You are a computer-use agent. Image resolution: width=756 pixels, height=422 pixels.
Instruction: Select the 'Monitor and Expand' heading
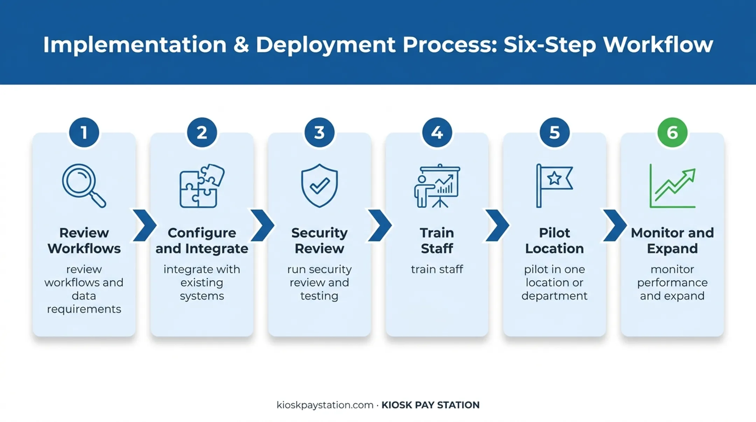click(672, 241)
